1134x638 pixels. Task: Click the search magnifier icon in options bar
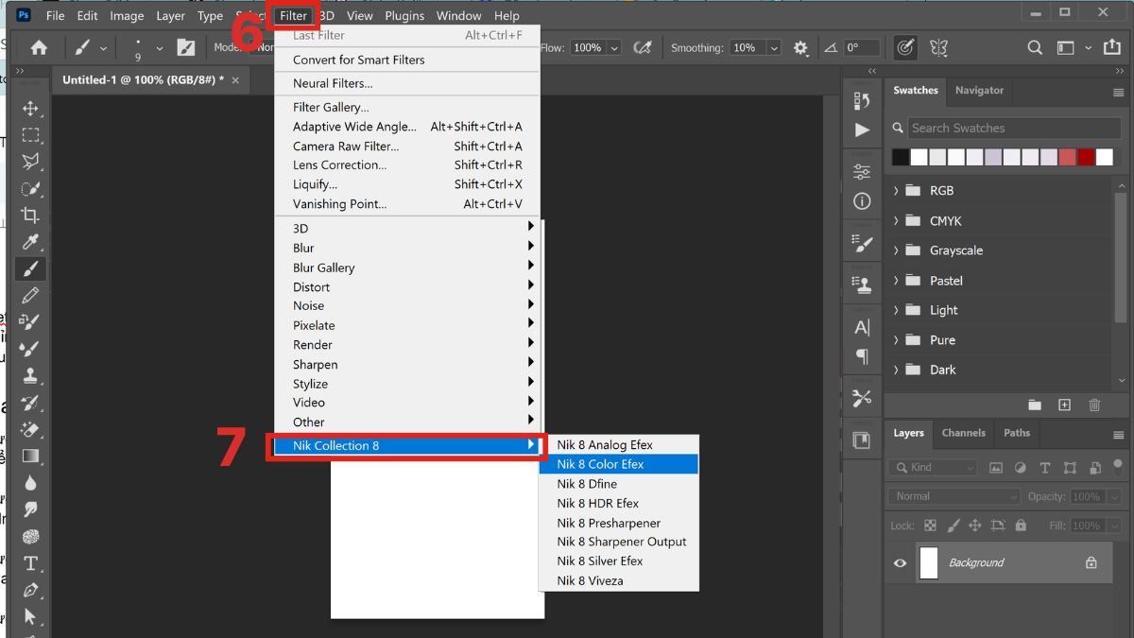pyautogui.click(x=1035, y=47)
